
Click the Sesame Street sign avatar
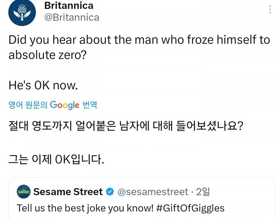[24, 192]
